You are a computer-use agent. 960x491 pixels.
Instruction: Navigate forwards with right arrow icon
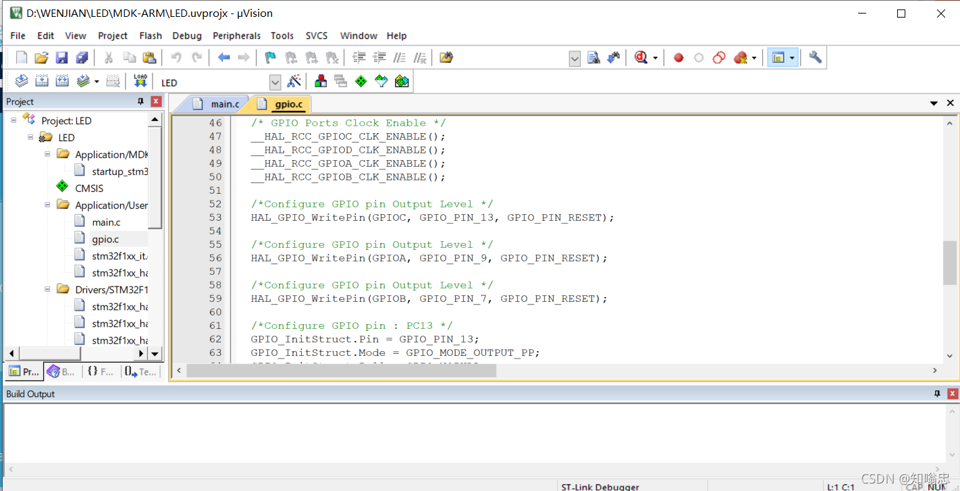(244, 57)
